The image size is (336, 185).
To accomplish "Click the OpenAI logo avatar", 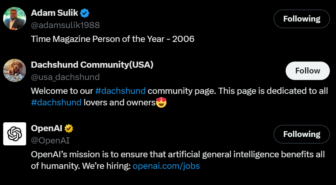I will coord(15,134).
